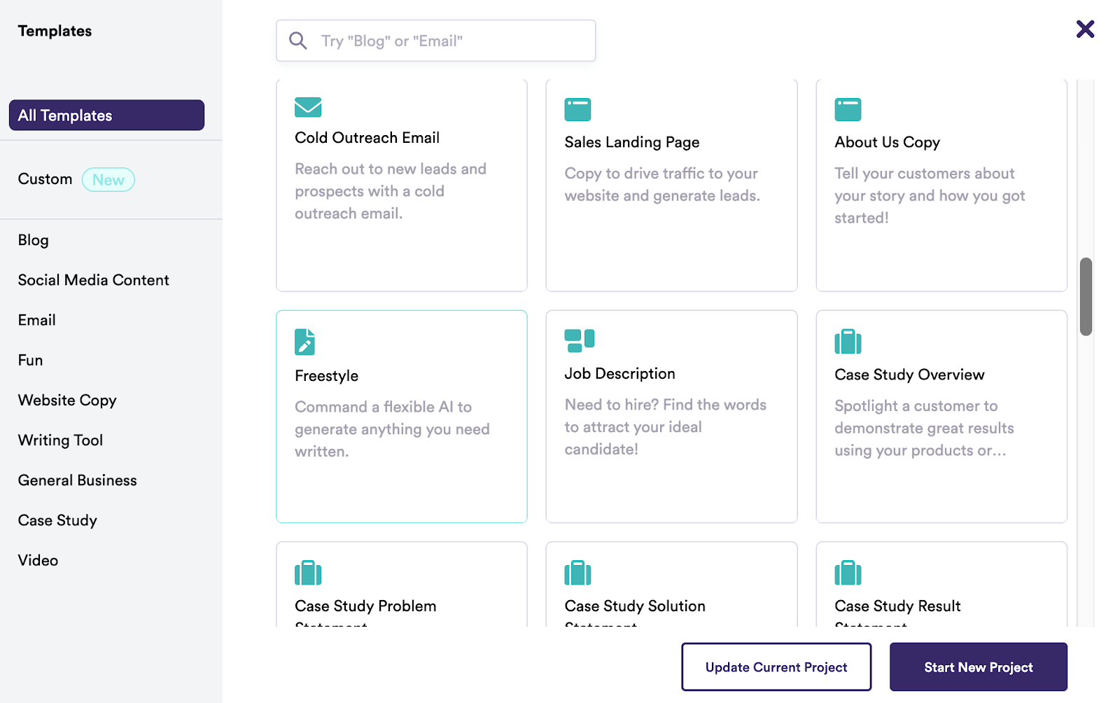Click the blocks icon on Job Description
Viewport: 1120px width, 703px height.
click(x=579, y=340)
